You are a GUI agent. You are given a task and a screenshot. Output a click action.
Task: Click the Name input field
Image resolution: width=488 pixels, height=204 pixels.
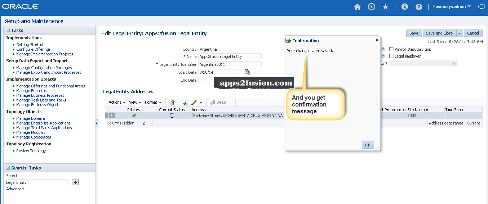[230, 56]
